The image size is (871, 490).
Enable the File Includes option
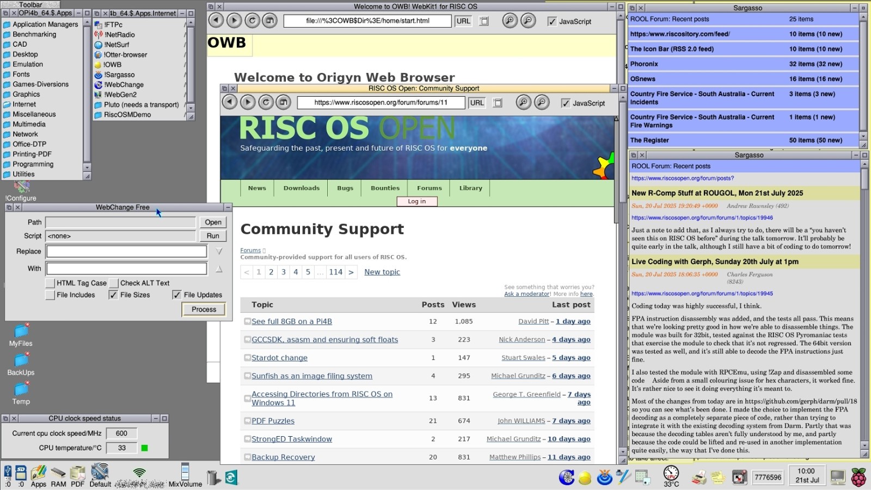pyautogui.click(x=50, y=295)
